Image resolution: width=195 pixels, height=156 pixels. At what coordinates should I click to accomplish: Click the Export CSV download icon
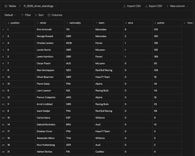click(146, 6)
